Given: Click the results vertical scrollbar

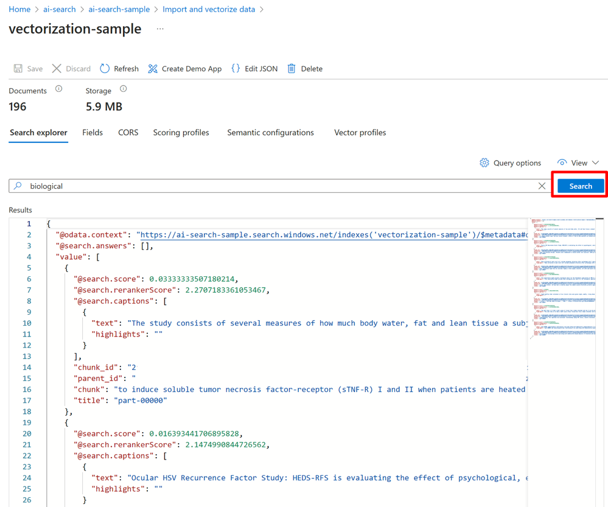Looking at the screenshot, I should point(599,362).
